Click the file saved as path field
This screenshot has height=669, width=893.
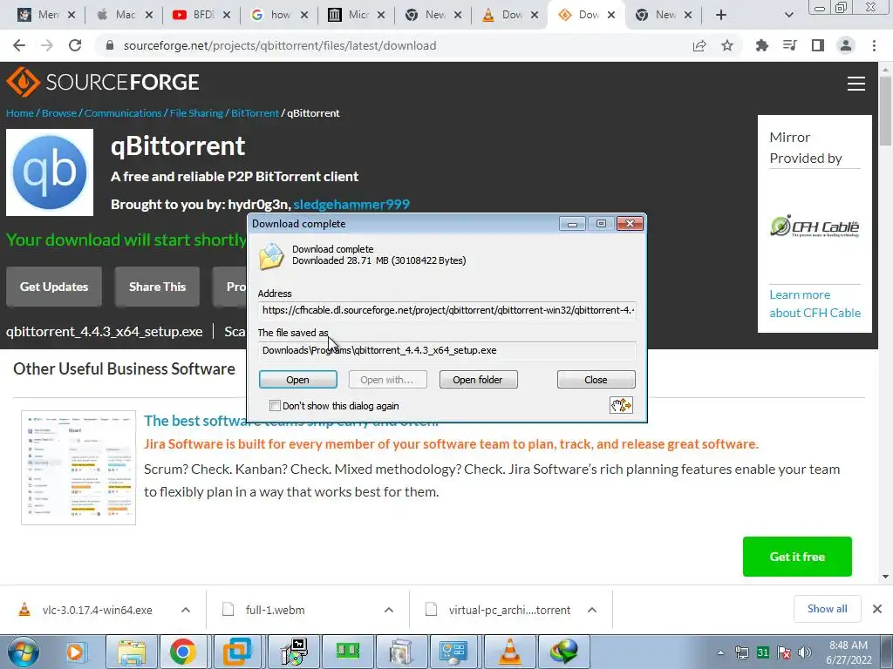coord(447,350)
